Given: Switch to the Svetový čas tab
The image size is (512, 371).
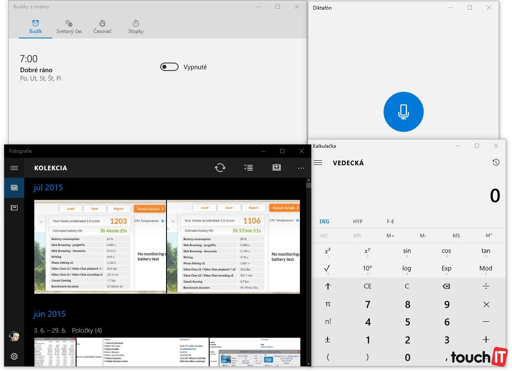Looking at the screenshot, I should coord(69,27).
